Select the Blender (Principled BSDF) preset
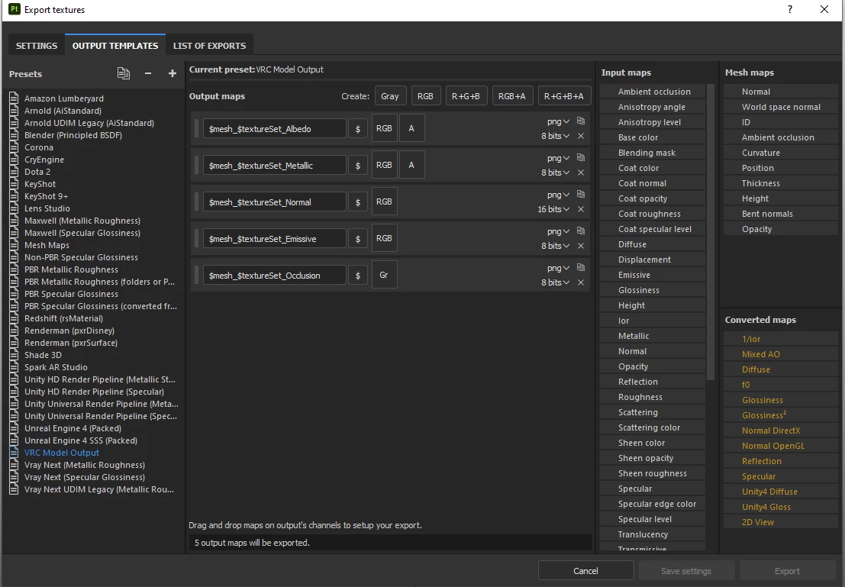 coord(73,135)
